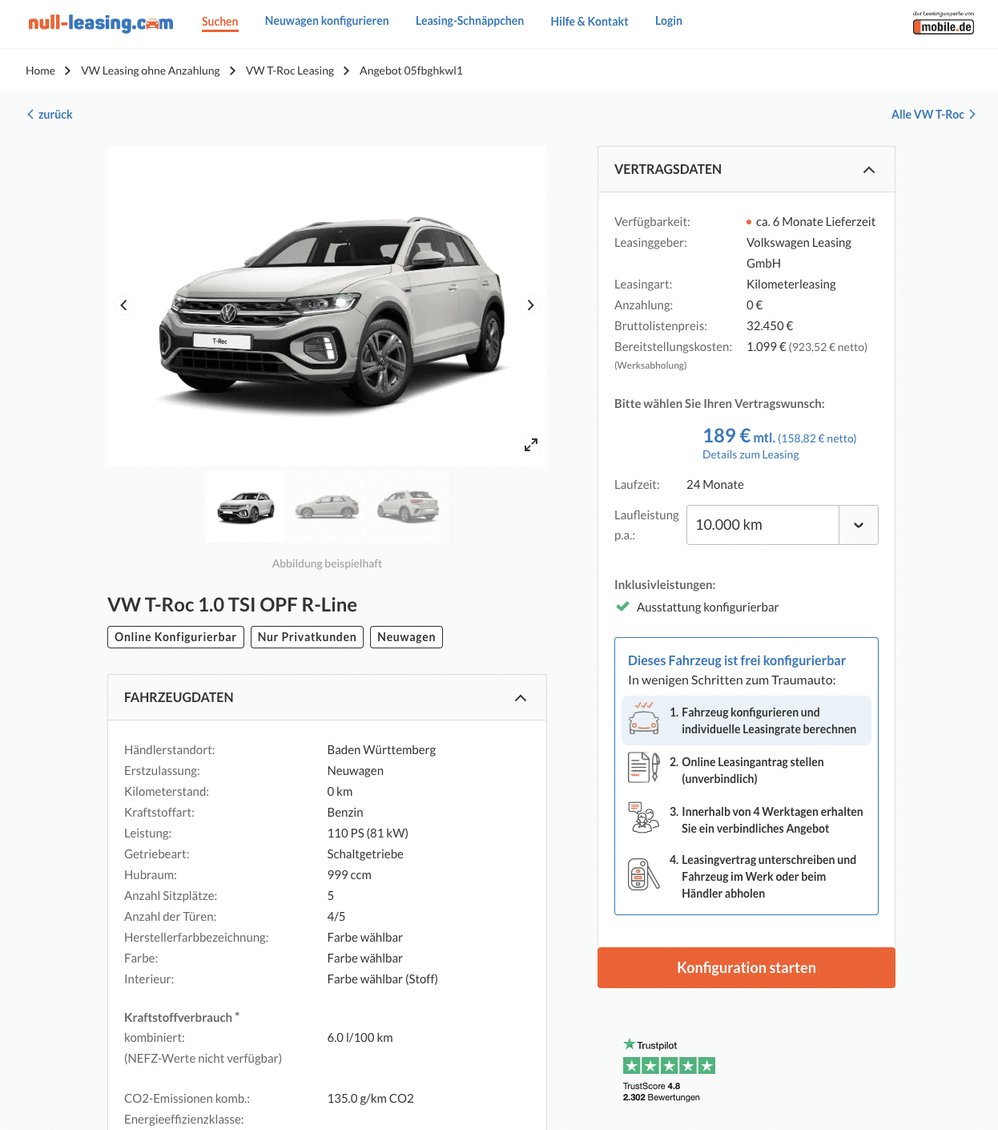Click 'Volkswagen Leasing GmbH' lessor value
The image size is (998, 1130).
(799, 253)
